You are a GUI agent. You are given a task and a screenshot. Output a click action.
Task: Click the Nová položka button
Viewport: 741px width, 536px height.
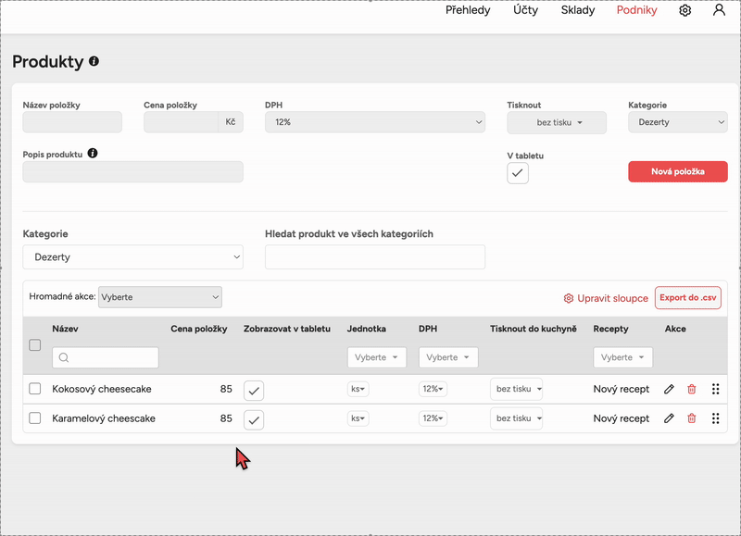[x=677, y=172]
